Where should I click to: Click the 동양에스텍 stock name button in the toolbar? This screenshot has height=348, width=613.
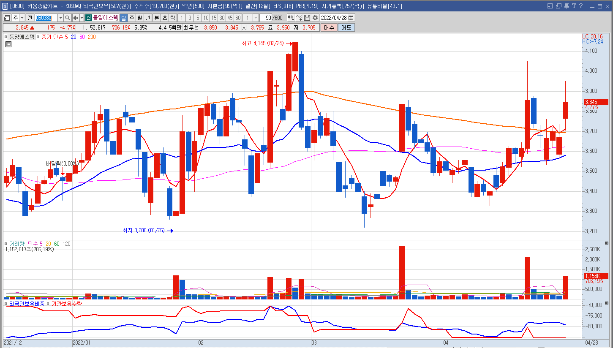pyautogui.click(x=106, y=18)
